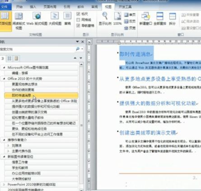The width and height of the screenshot is (201, 191).
Task: Switch to Web Layout view globe icon
Action: point(37,16)
